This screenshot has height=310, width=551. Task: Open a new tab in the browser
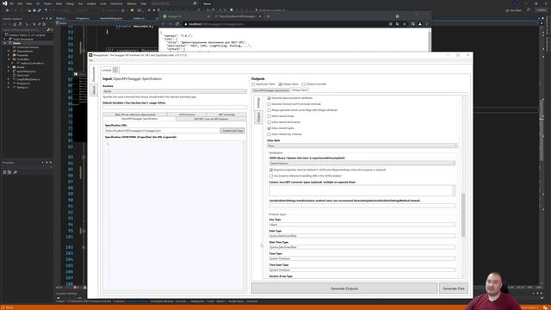point(268,16)
